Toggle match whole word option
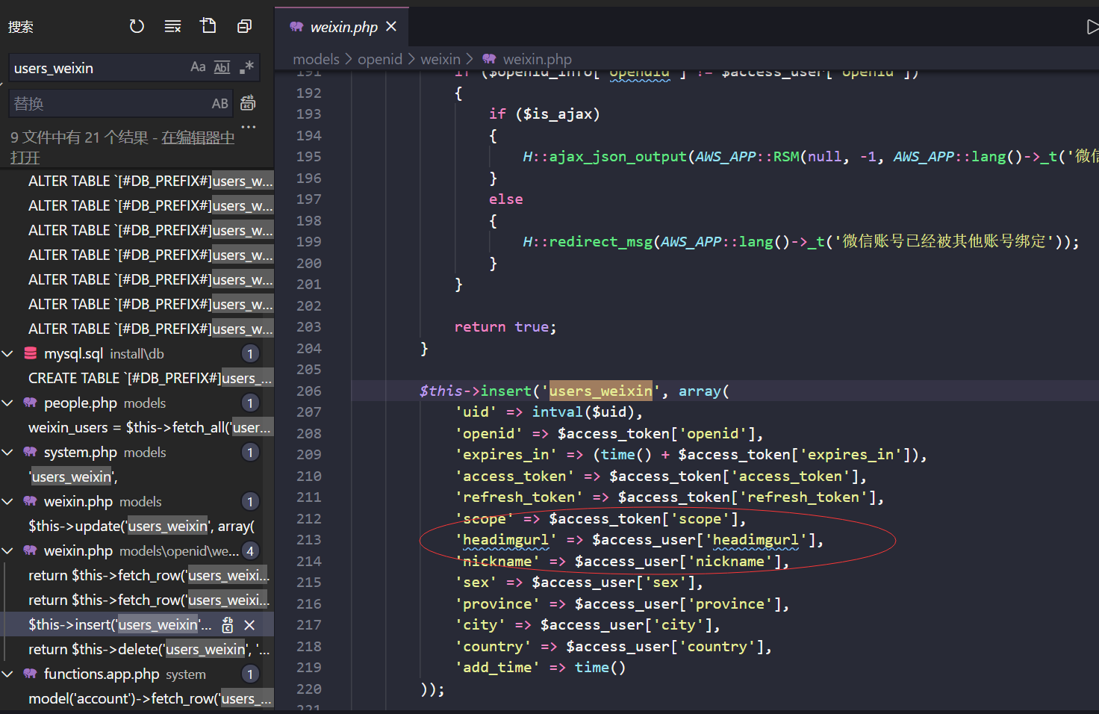 [x=222, y=67]
